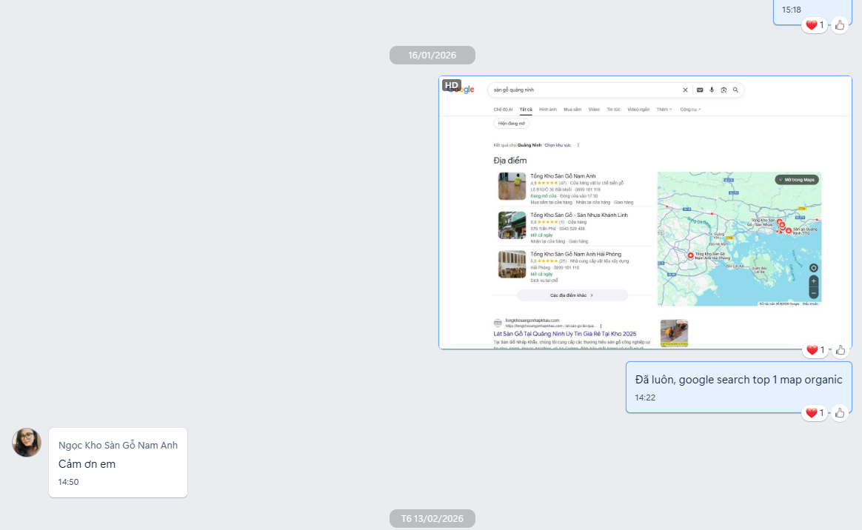Click the HD badge on the shared image
This screenshot has width=862, height=530.
[x=452, y=85]
